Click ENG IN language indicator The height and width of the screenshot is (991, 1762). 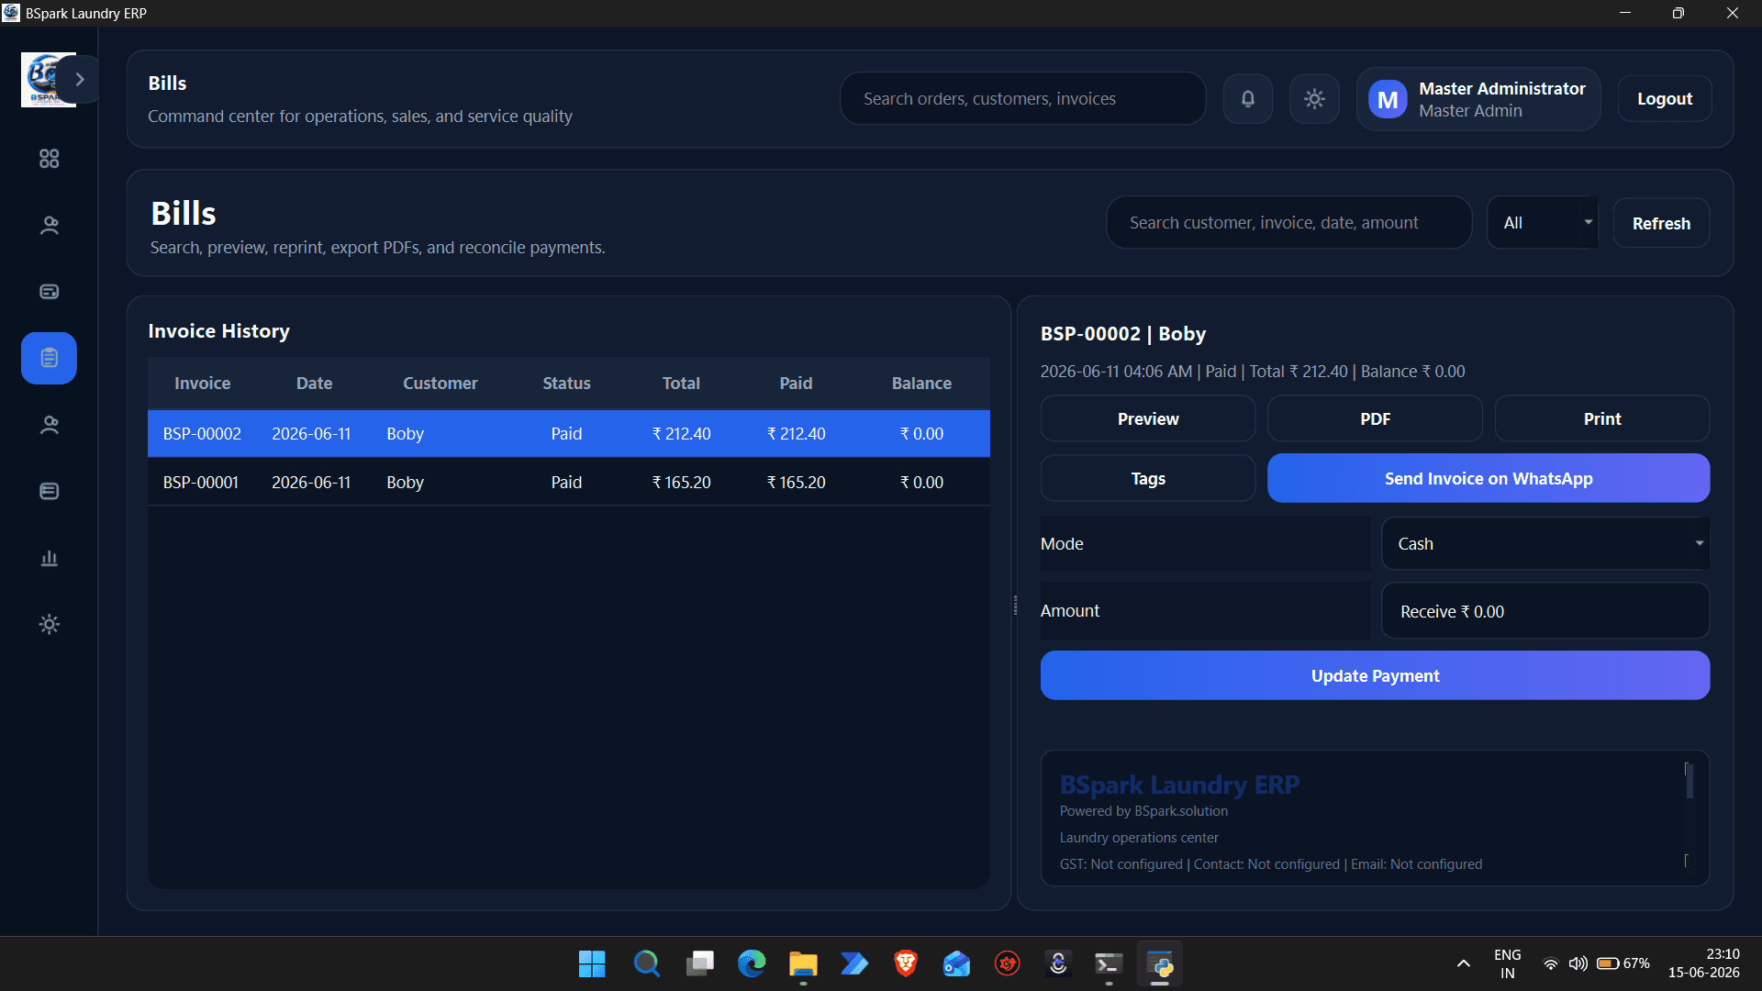click(x=1507, y=963)
